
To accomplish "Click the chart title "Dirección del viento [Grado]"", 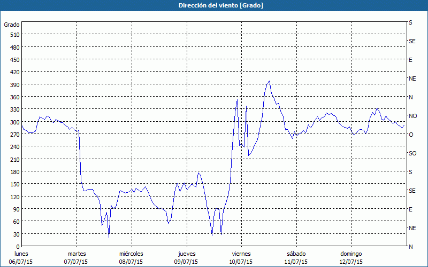I will pos(213,5).
